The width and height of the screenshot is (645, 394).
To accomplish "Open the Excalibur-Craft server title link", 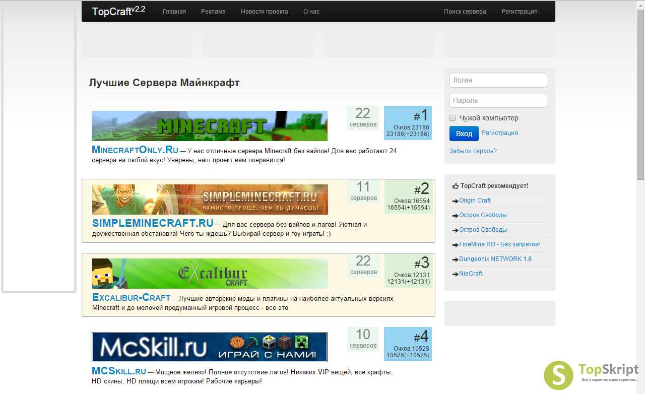I will (132, 297).
